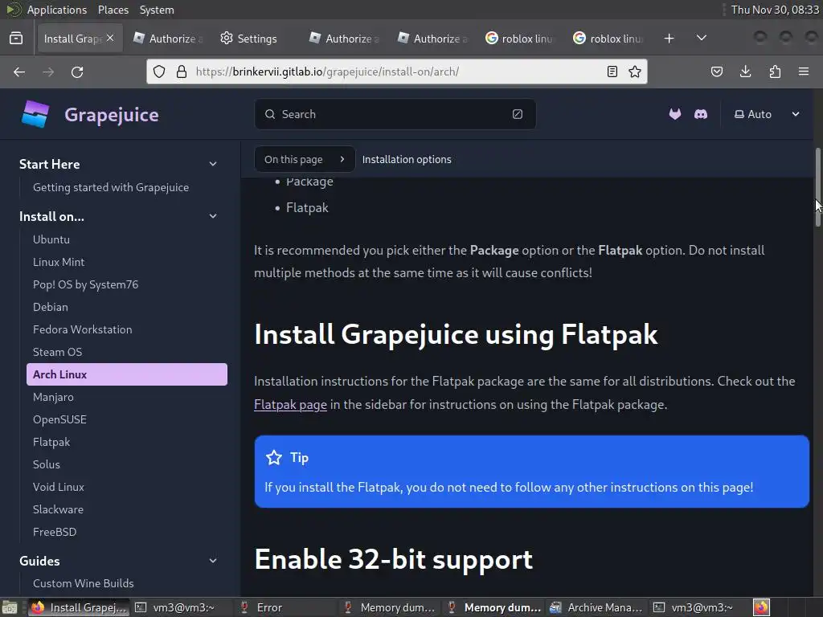823x617 pixels.
Task: Open the Auto theme dropdown
Action: (x=767, y=114)
